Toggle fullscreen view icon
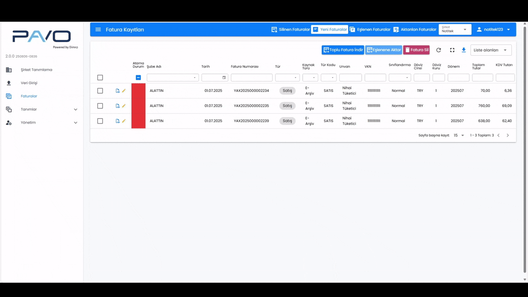 [452, 50]
